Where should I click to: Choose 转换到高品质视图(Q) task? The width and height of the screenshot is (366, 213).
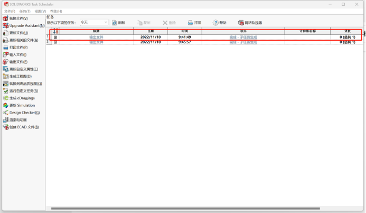tap(23, 84)
